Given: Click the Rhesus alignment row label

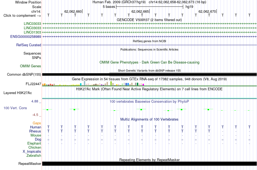Looking at the screenshot, I should click(x=35, y=131).
